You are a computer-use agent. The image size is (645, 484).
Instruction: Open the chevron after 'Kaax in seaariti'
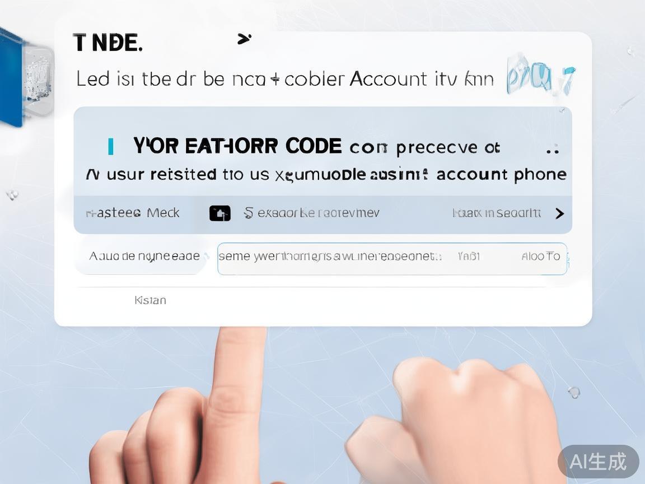pos(559,213)
